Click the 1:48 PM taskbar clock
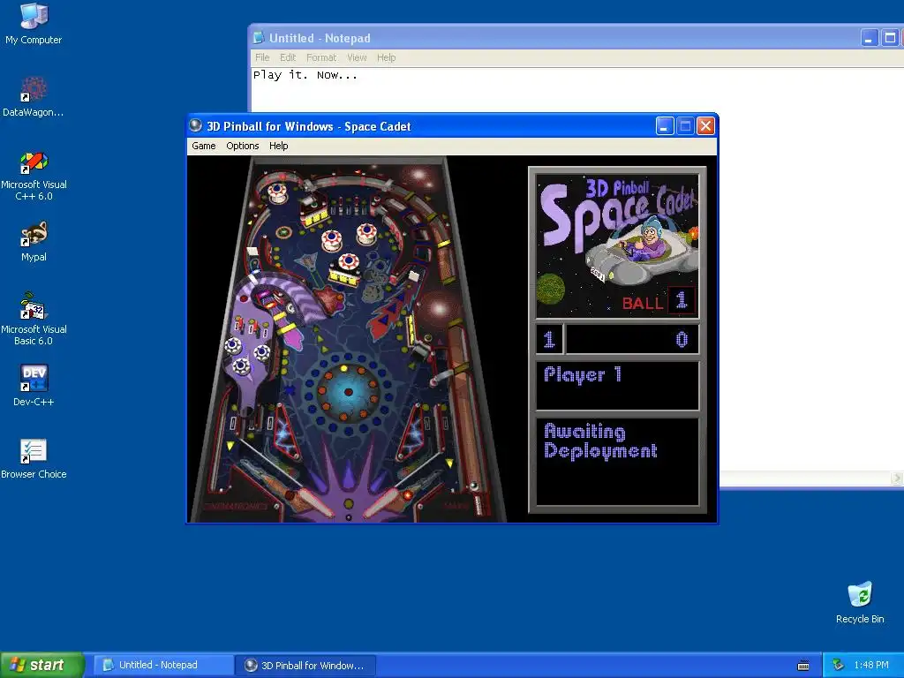Screen dimensions: 904x678 point(871,665)
